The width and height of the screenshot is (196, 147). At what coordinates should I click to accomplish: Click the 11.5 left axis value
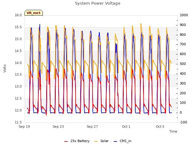click(x=18, y=122)
